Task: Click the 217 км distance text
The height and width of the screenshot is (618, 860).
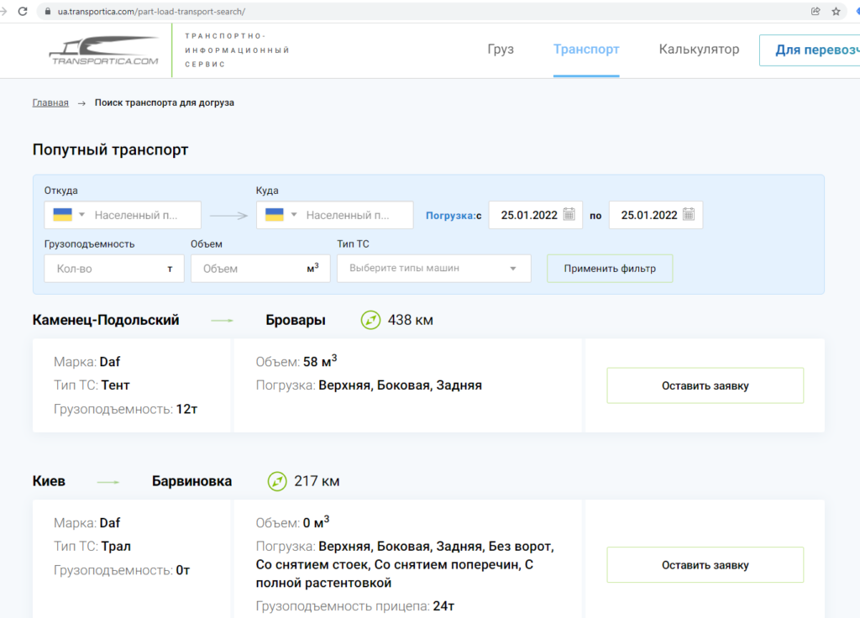Action: pyautogui.click(x=317, y=481)
